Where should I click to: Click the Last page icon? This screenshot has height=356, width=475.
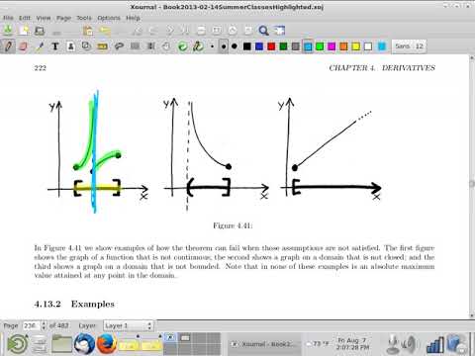pos(185,31)
